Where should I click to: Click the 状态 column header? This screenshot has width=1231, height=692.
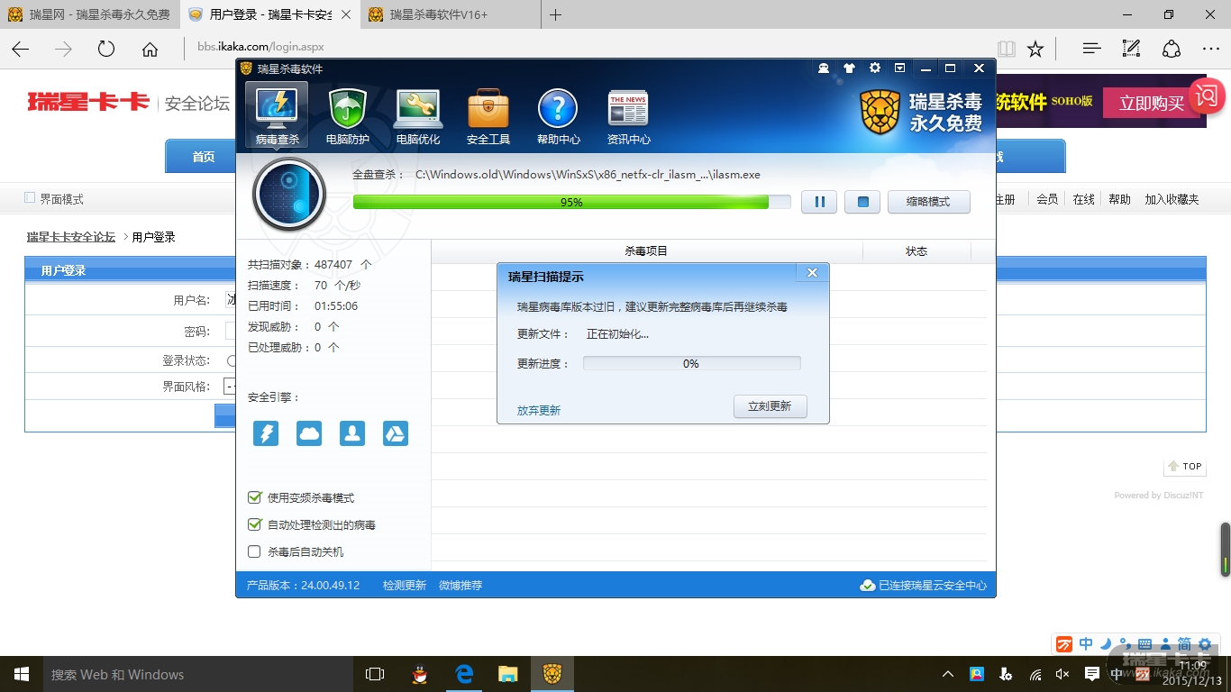tap(916, 251)
